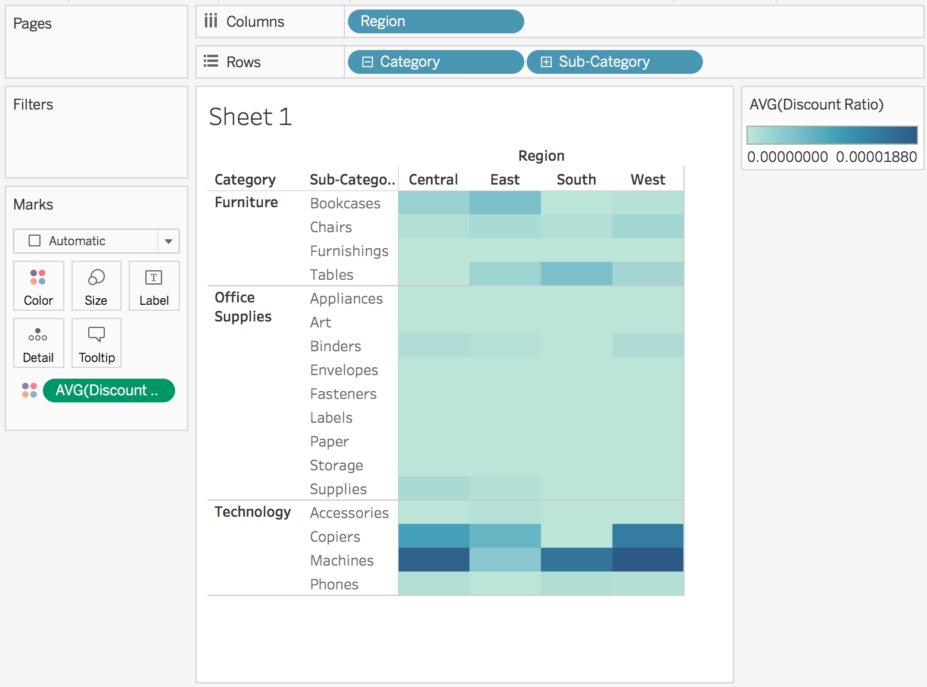Open the Color marks card
Image resolution: width=927 pixels, height=687 pixels.
tap(38, 286)
